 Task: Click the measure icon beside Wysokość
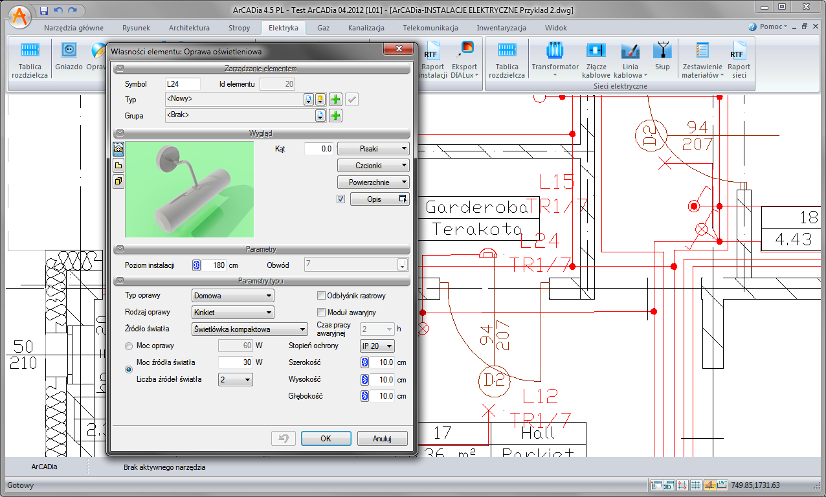click(364, 380)
